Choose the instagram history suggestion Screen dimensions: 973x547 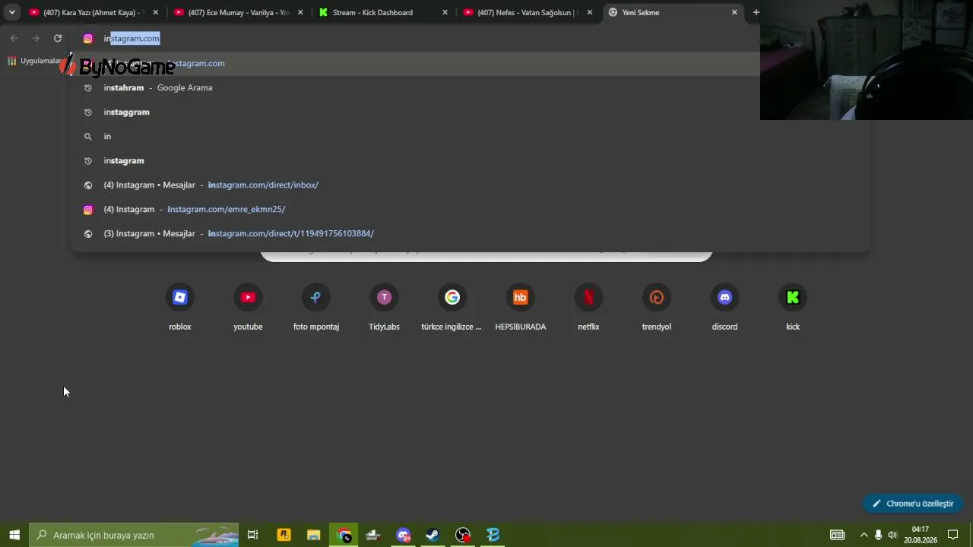tap(470, 160)
